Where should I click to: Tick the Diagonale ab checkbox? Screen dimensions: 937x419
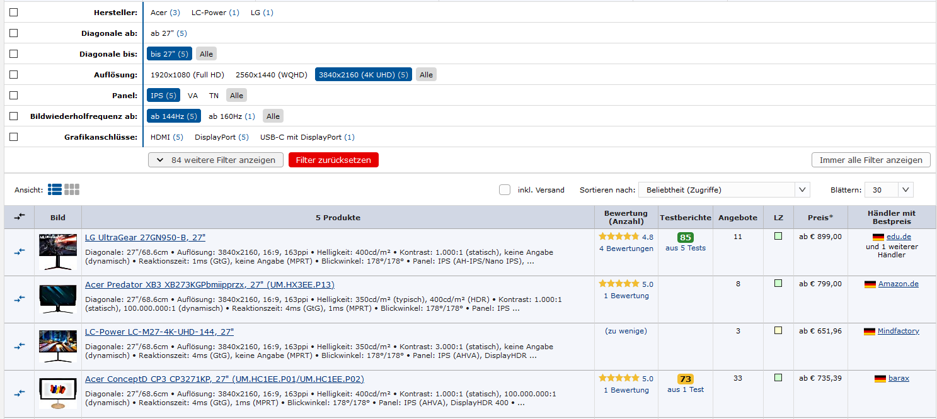(x=14, y=33)
